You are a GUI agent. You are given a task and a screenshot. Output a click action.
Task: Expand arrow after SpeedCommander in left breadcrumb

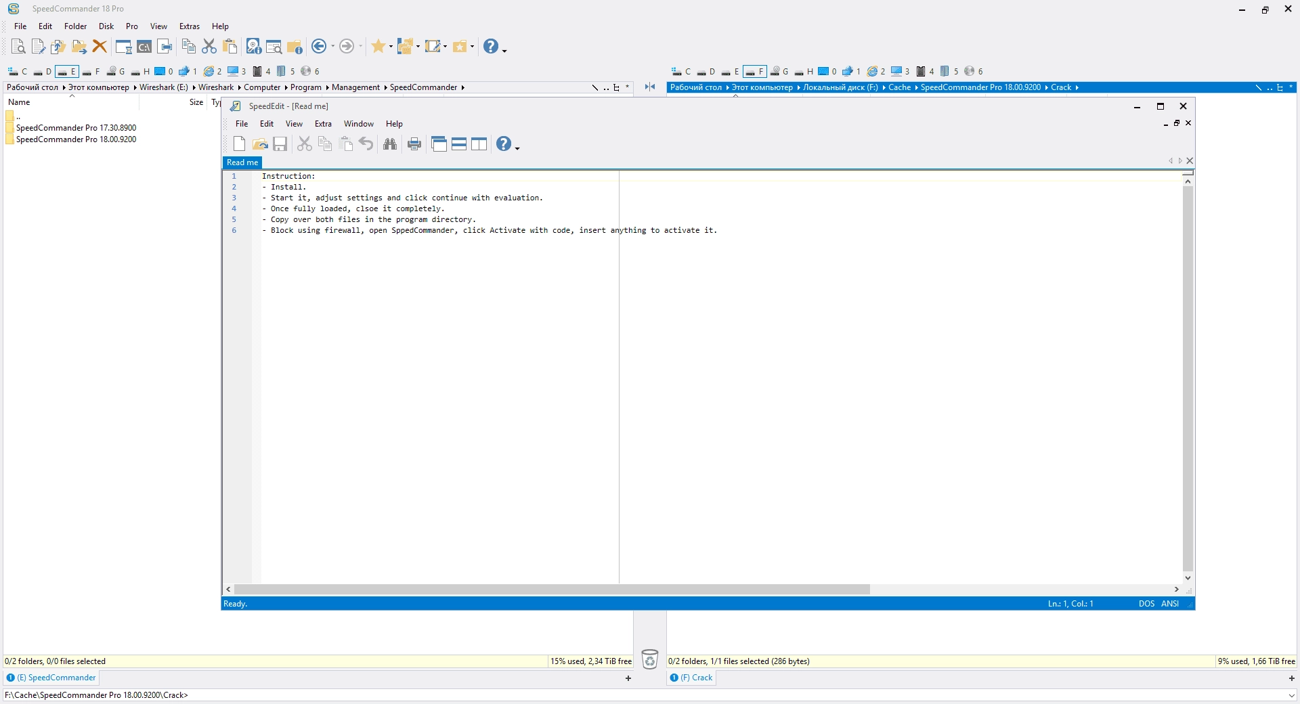coord(463,87)
